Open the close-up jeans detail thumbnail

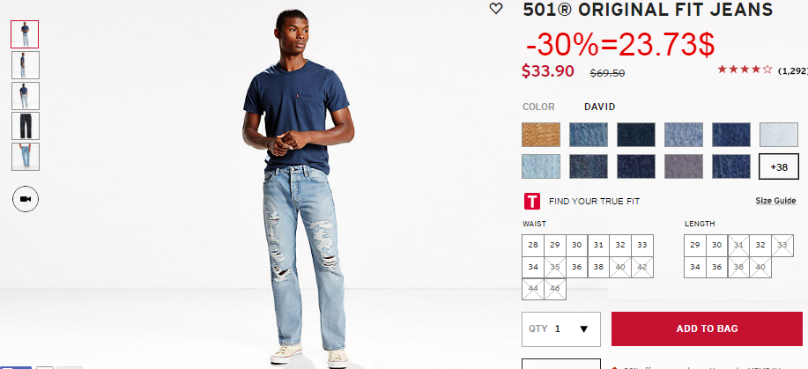click(26, 156)
